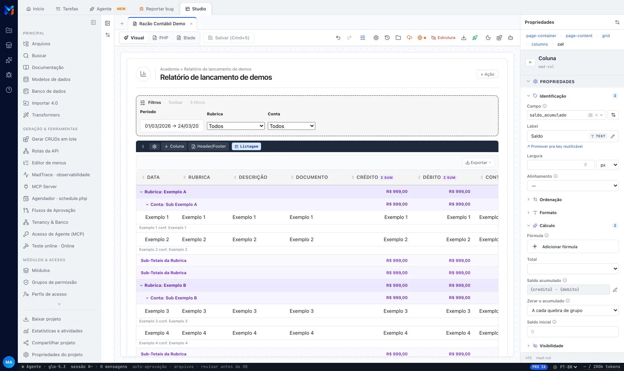Open the history clock icon
Viewport: 624px width, 371px height.
point(387,38)
